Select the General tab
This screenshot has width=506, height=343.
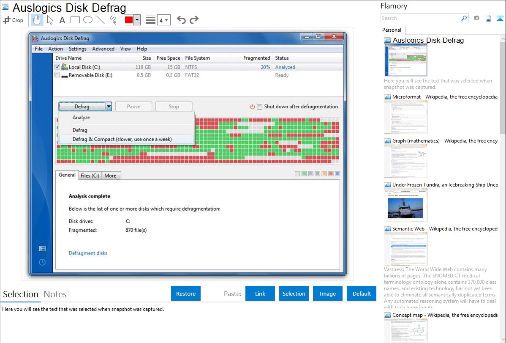pyautogui.click(x=67, y=175)
